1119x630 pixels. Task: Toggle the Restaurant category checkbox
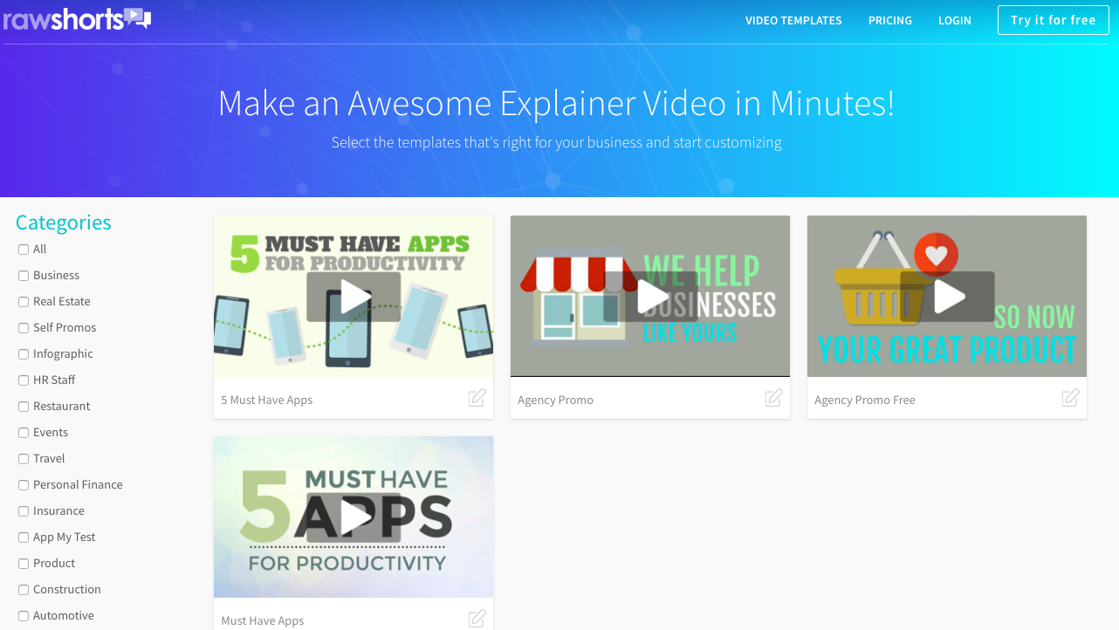24,407
